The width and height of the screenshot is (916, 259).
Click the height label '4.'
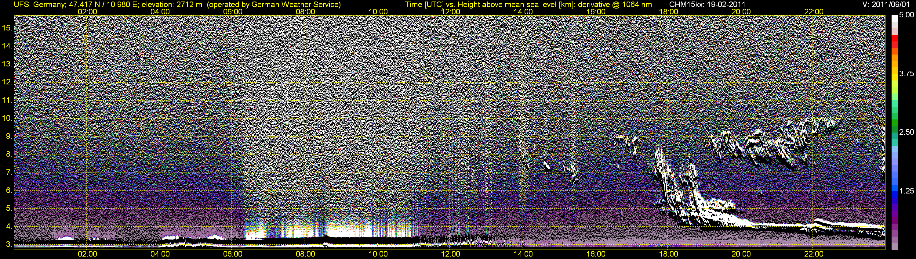point(9,226)
